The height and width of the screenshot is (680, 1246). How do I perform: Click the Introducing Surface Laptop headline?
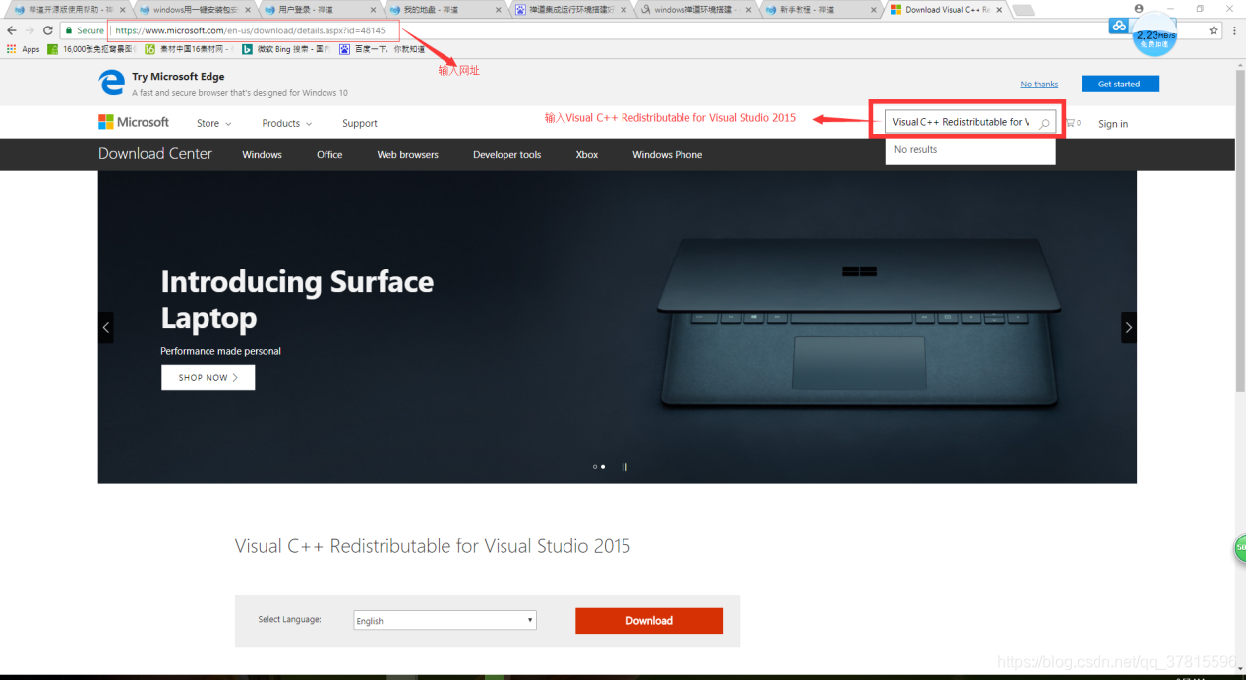[x=297, y=300]
